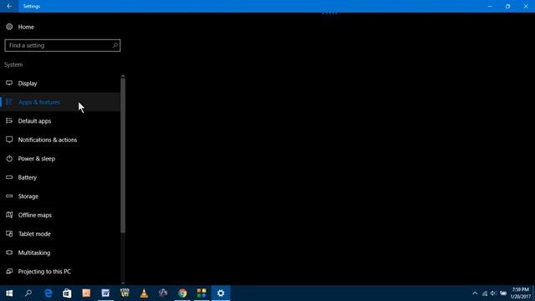This screenshot has height=301, width=535.
Task: Click the network icon in system tray
Action: 485,293
